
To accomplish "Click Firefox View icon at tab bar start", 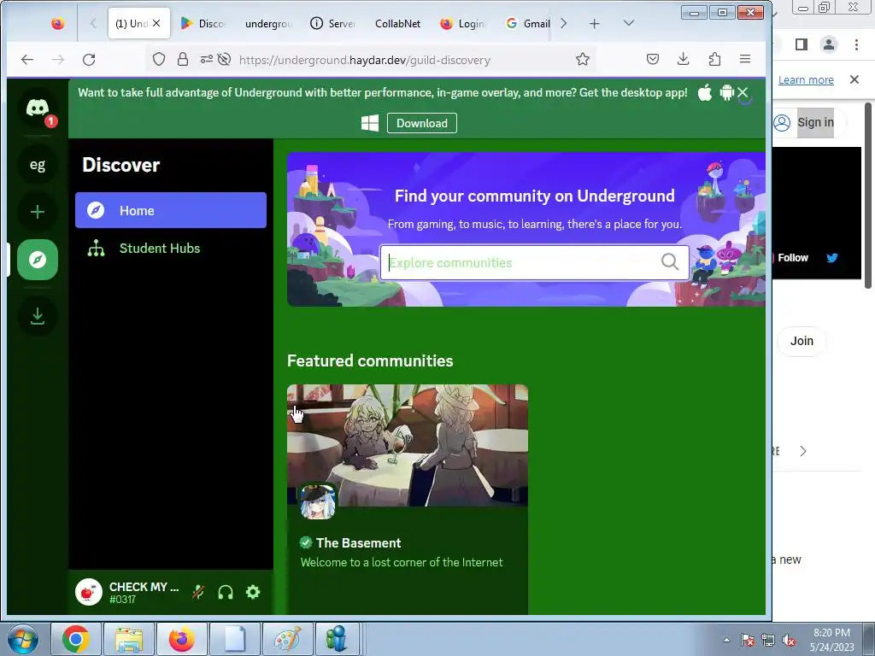I will point(57,23).
